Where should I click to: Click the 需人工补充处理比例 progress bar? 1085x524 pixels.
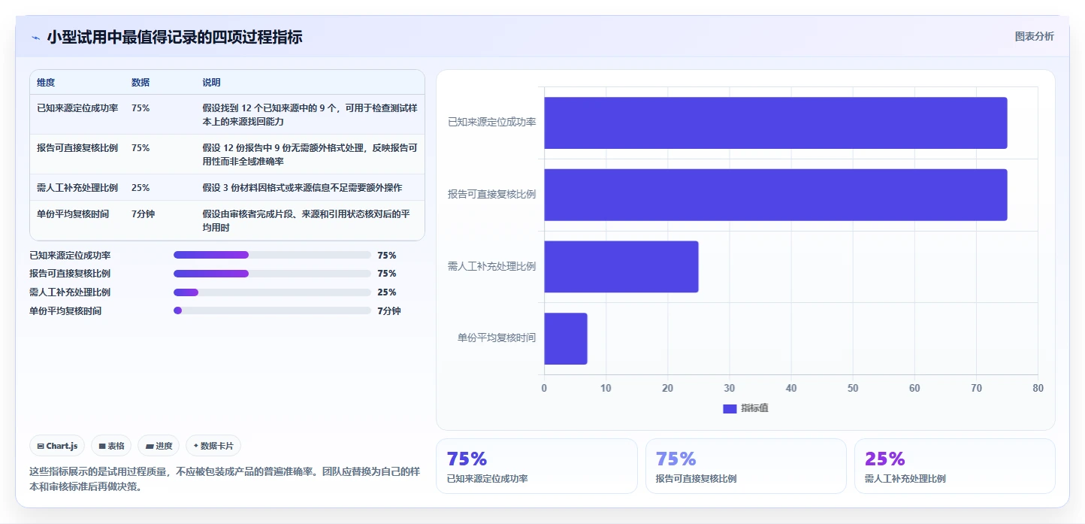pos(272,292)
